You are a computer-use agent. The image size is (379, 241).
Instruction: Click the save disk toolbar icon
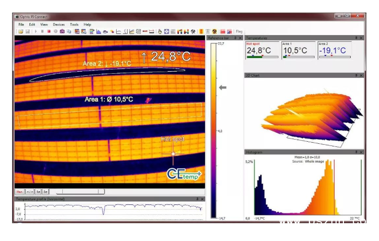[27, 31]
